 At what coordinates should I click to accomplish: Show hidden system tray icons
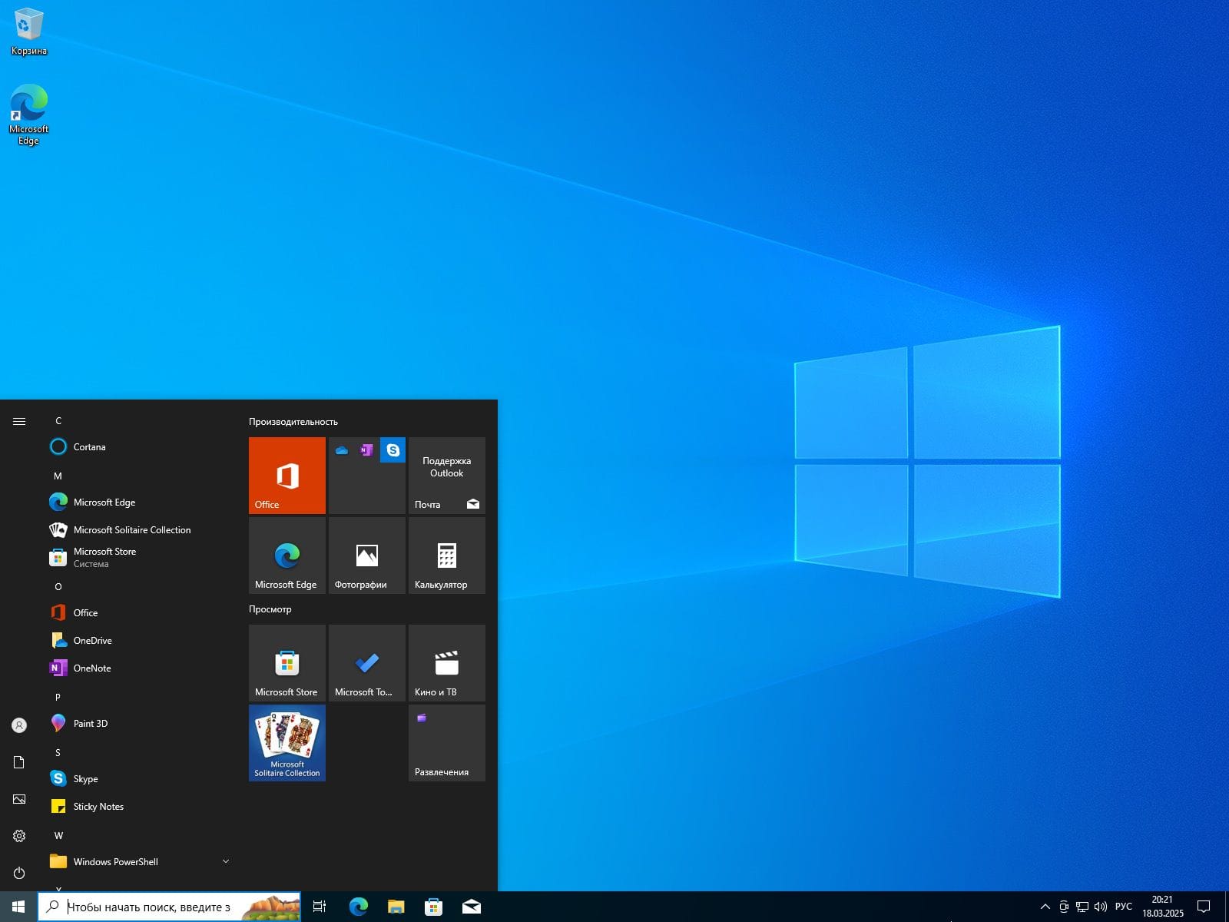(1045, 907)
